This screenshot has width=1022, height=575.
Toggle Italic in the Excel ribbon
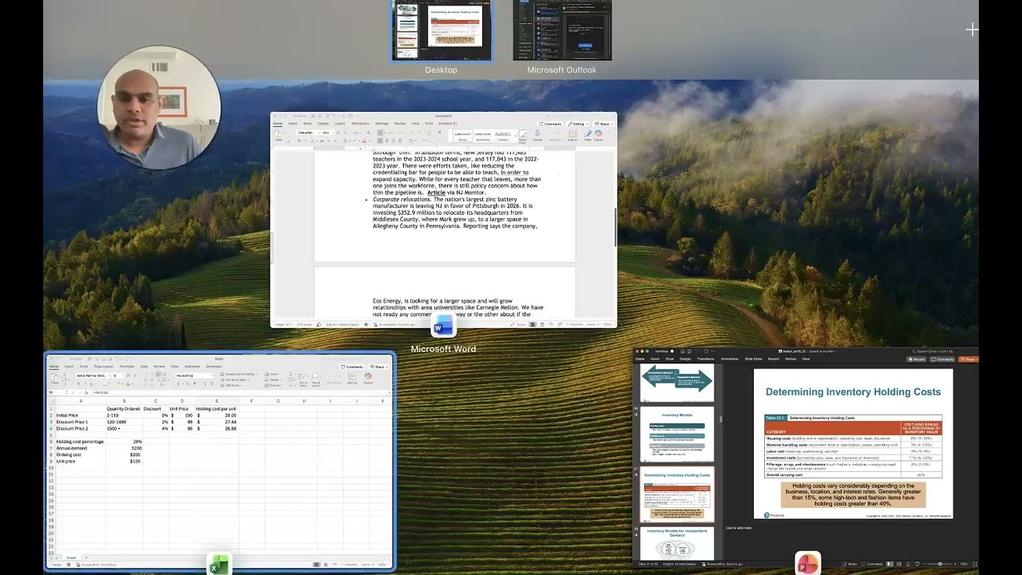tap(85, 383)
